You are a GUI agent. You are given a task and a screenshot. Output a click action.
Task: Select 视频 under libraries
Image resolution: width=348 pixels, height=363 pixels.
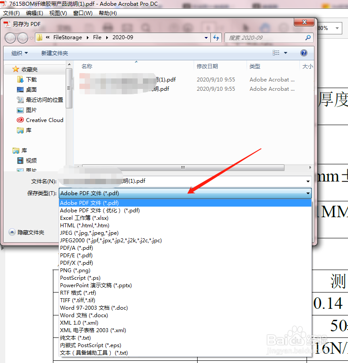[27, 161]
